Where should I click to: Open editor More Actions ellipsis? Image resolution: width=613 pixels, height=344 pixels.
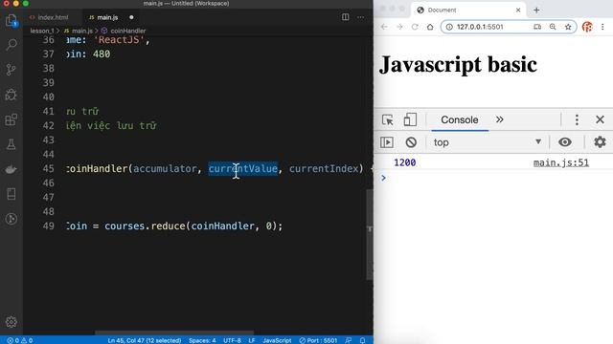coord(360,17)
